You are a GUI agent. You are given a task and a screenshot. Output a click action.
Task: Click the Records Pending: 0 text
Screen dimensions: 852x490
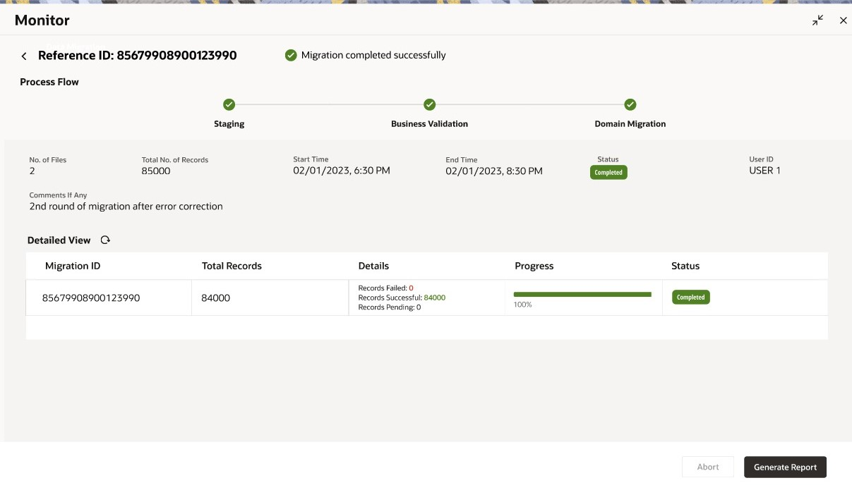(x=390, y=307)
